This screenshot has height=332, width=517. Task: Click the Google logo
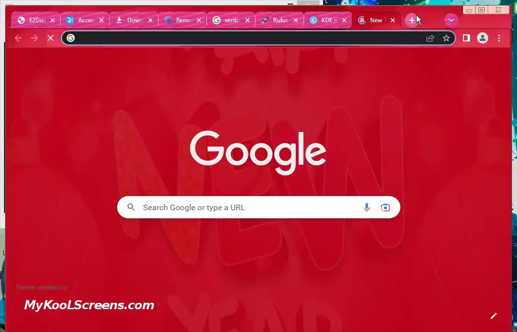tap(258, 153)
